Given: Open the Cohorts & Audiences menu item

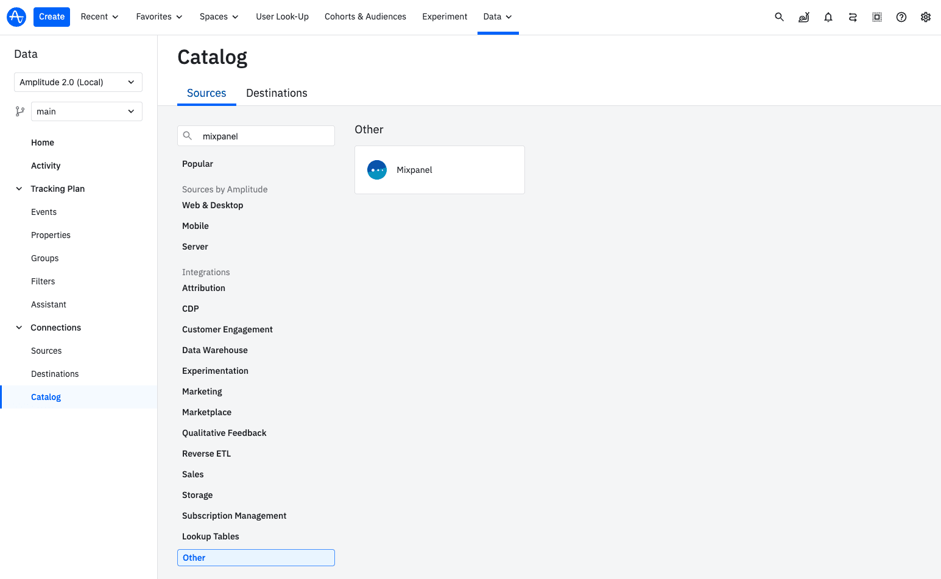Looking at the screenshot, I should [x=365, y=16].
